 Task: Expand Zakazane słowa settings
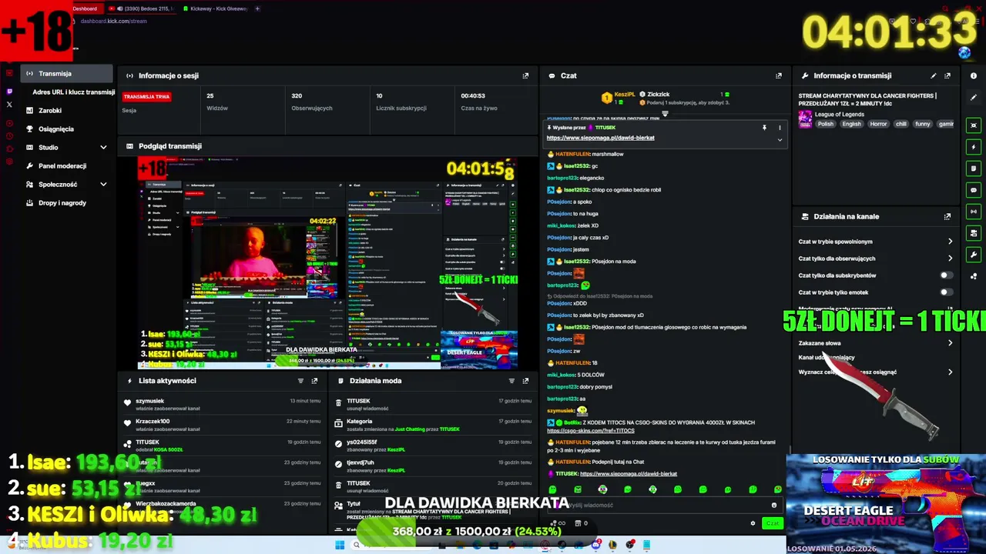950,342
